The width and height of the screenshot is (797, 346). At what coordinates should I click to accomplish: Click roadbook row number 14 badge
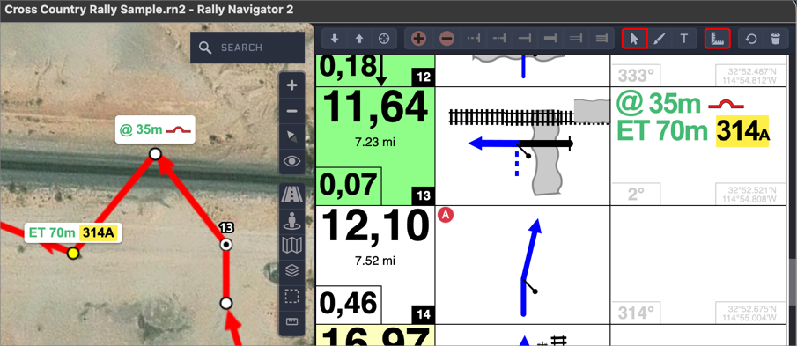(x=424, y=314)
